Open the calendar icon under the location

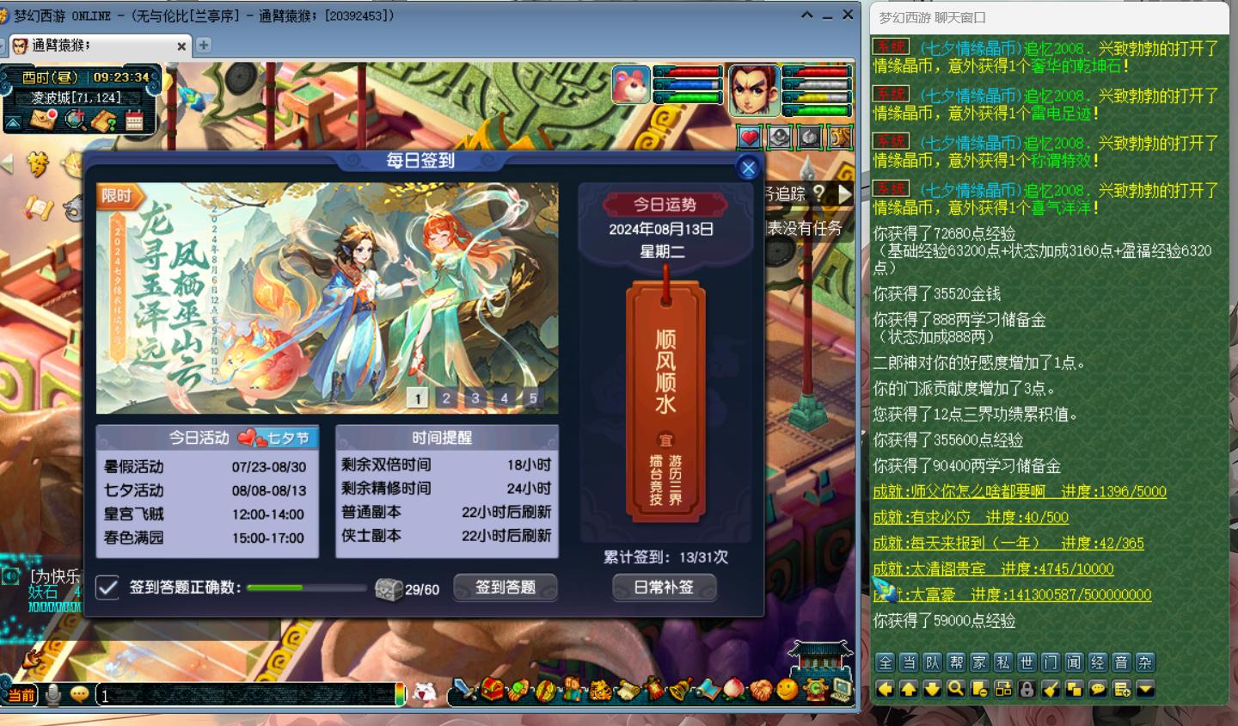point(134,120)
